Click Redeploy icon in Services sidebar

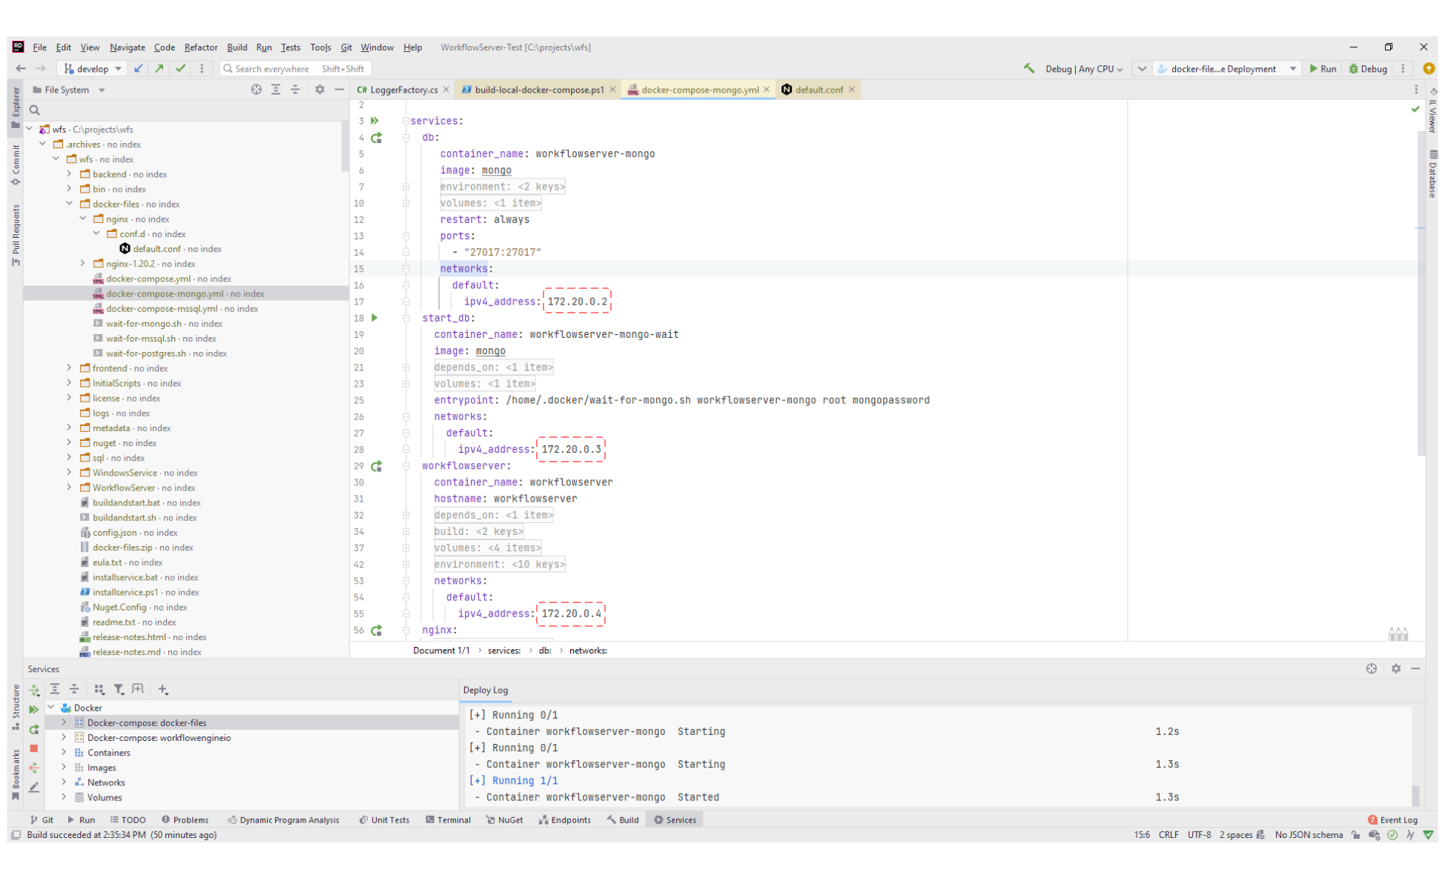pos(34,729)
